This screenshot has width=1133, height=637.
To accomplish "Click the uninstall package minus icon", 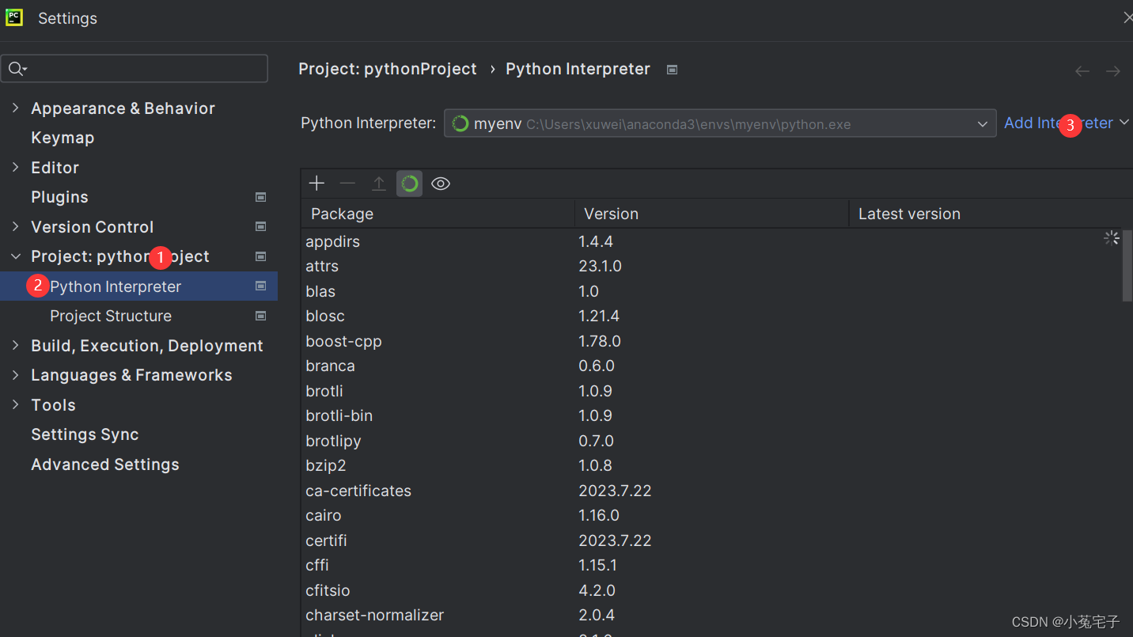I will [347, 184].
